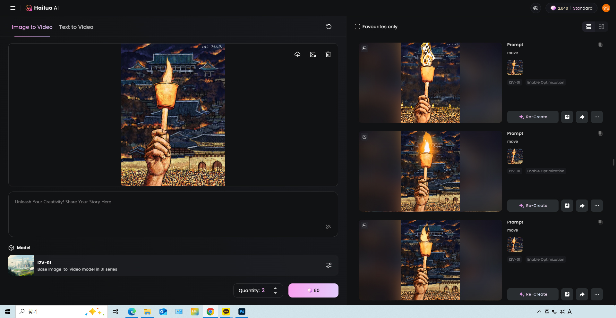Open Microsoft Edge from the taskbar
The image size is (616, 318).
[132, 312]
